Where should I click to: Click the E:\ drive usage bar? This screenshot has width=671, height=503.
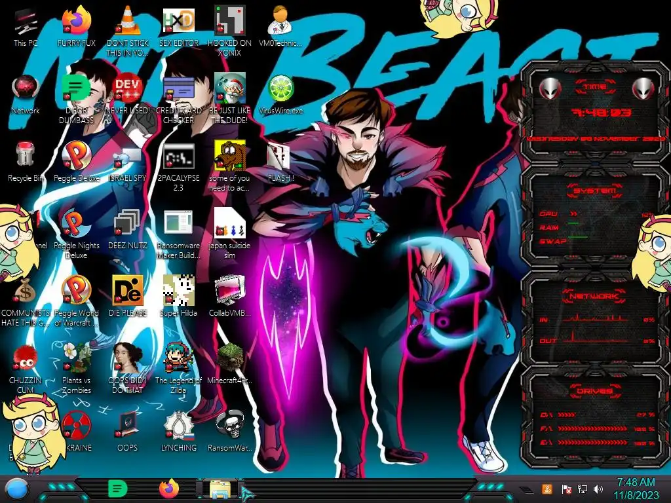pos(598,443)
